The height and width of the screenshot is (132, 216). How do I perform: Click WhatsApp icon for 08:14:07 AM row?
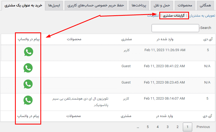click(x=28, y=100)
